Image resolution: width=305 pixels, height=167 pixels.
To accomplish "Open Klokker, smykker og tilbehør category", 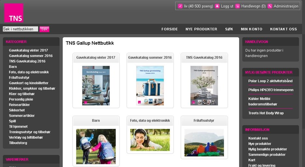I will coord(32,88).
